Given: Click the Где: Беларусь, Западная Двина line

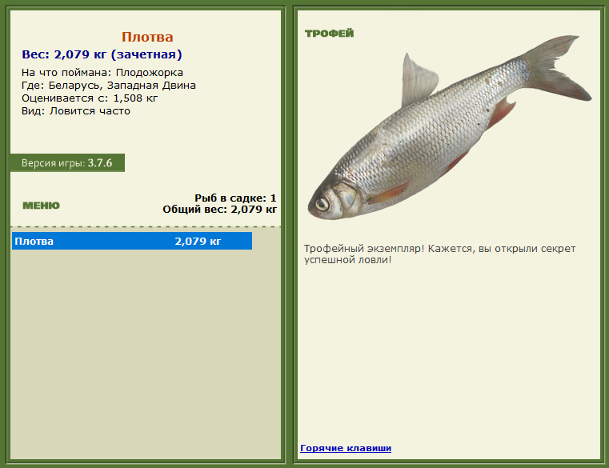Looking at the screenshot, I should (x=109, y=86).
